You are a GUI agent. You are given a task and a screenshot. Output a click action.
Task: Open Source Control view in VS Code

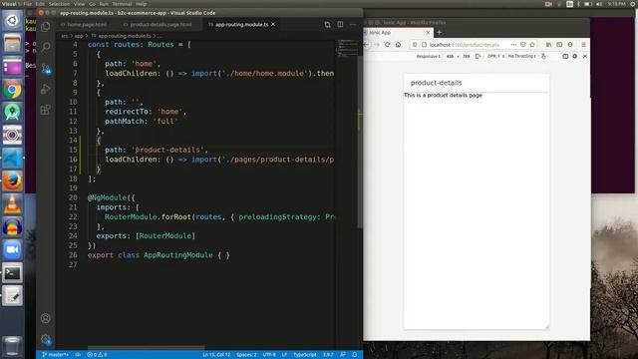coord(46,69)
